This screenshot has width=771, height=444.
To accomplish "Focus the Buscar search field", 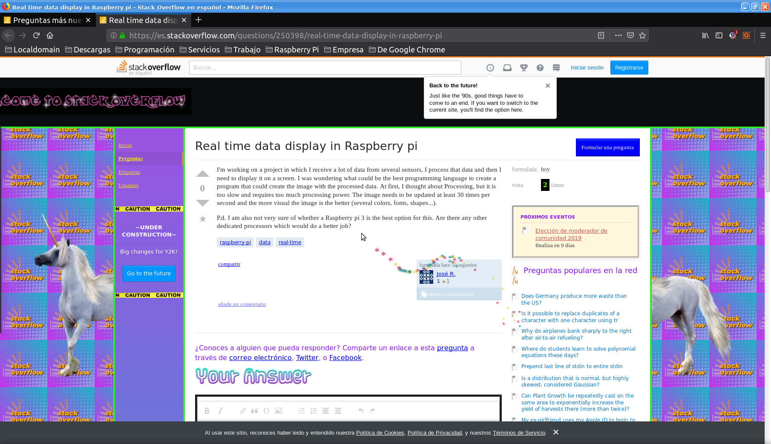I will 325,67.
